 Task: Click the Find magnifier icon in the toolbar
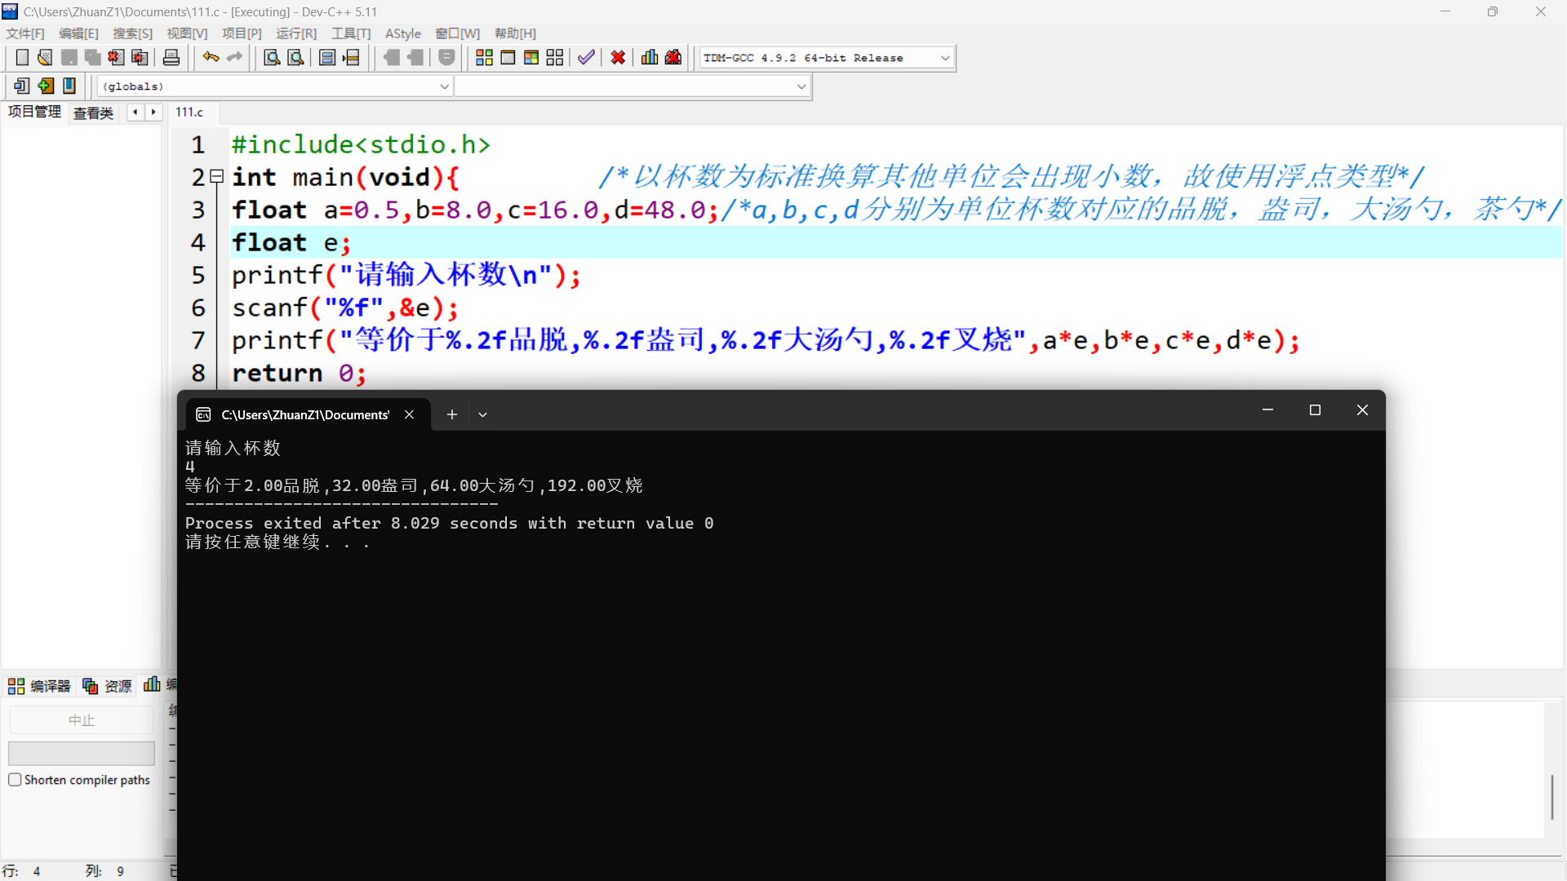pos(272,58)
